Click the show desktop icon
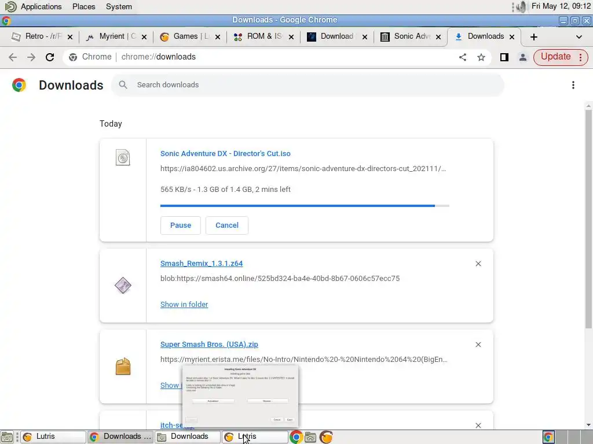Viewport: 593px width, 444px height. [7, 437]
